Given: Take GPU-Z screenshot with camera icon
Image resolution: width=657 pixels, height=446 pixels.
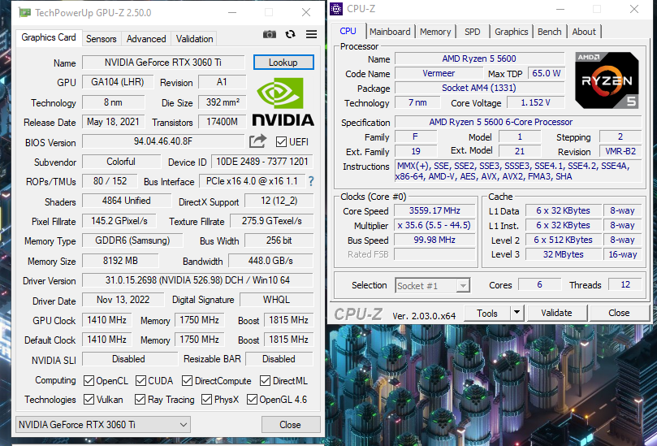Looking at the screenshot, I should (x=270, y=34).
